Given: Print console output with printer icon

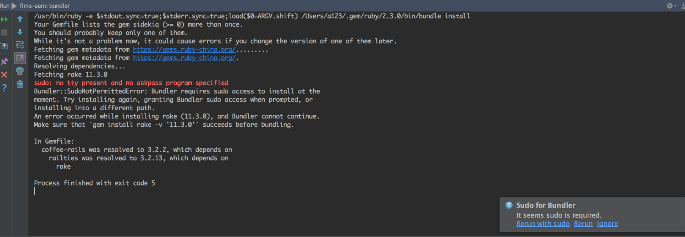Looking at the screenshot, I should tap(20, 71).
